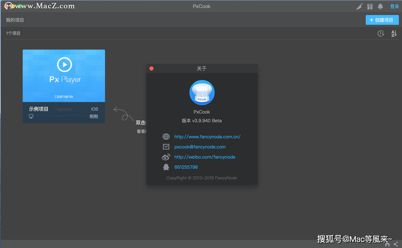Click the Px Player project thumbnail
Screen dimensions: 402x248
point(64,76)
